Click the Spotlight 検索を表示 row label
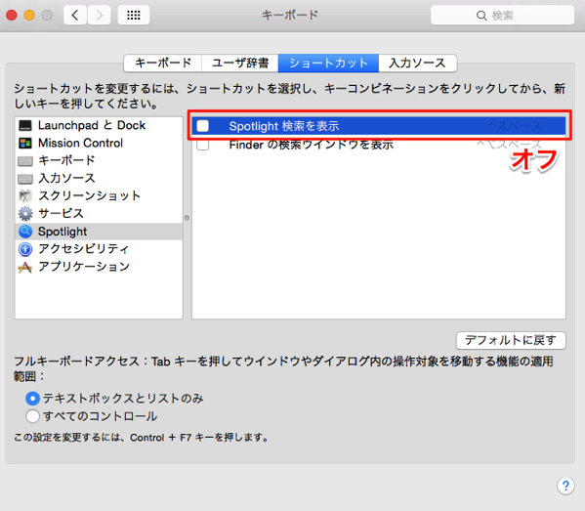585x511 pixels. [284, 126]
